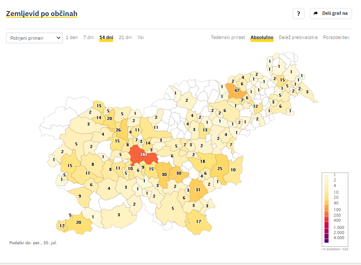Image resolution: width=361 pixels, height=265 pixels.
Task: Select the '14 dni' time range
Action: click(x=106, y=37)
